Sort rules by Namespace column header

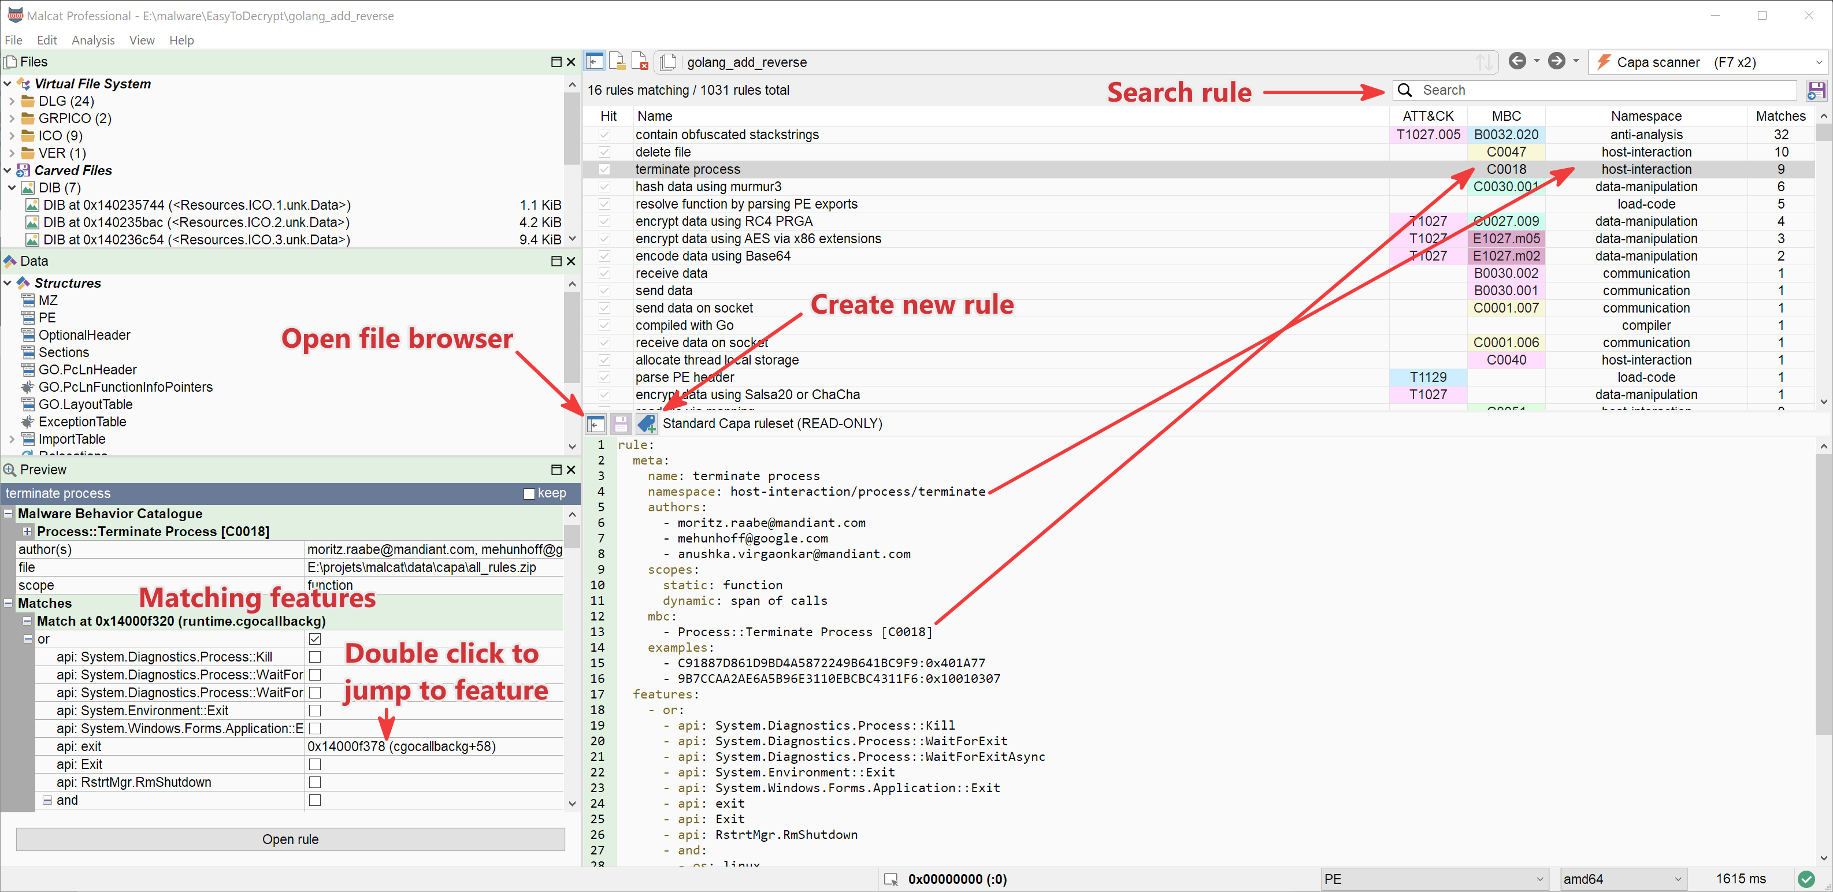[1646, 116]
